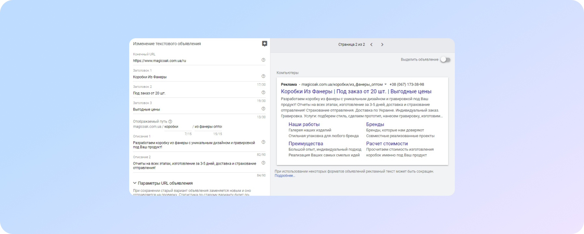The image size is (584, 234).
Task: Click the ad description text in preview
Action: 362,107
